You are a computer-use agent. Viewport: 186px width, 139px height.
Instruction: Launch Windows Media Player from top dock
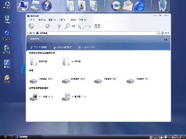coord(116,6)
